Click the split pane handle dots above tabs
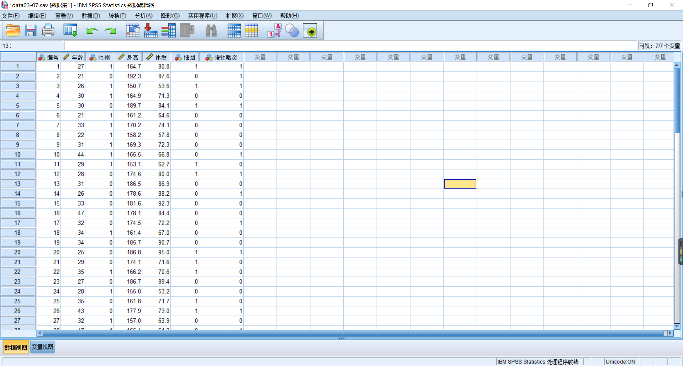 click(x=341, y=339)
